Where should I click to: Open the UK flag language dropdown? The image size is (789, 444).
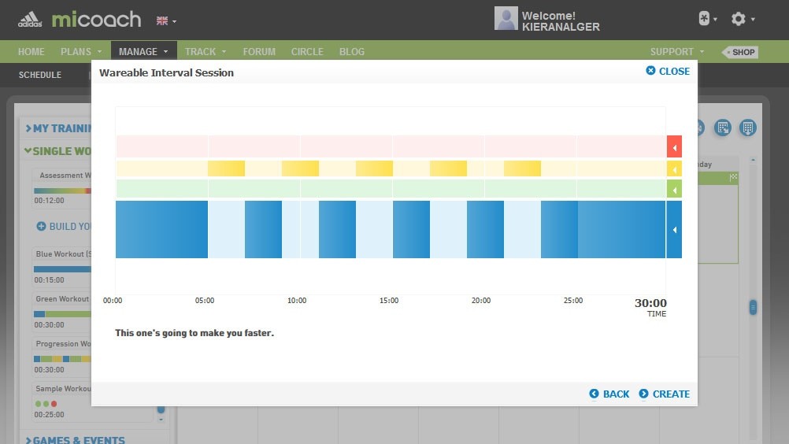(x=165, y=20)
